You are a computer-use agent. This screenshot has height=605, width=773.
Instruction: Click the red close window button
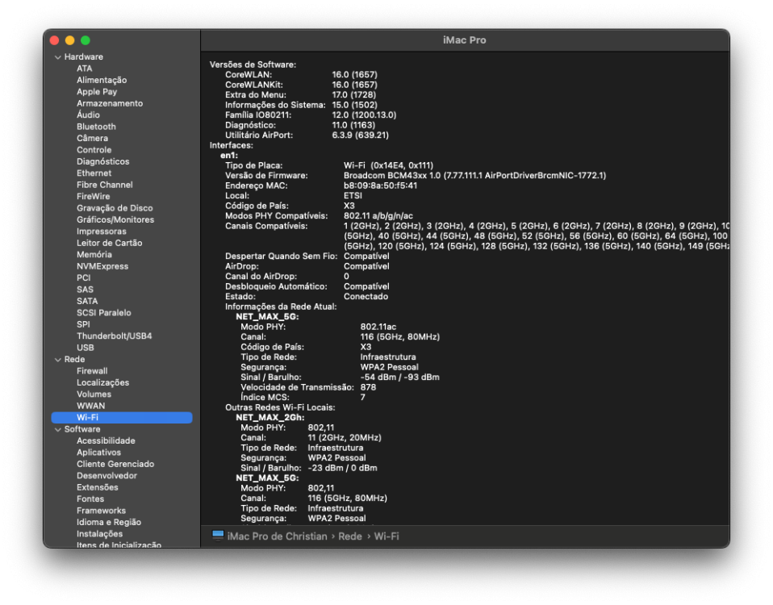(55, 40)
